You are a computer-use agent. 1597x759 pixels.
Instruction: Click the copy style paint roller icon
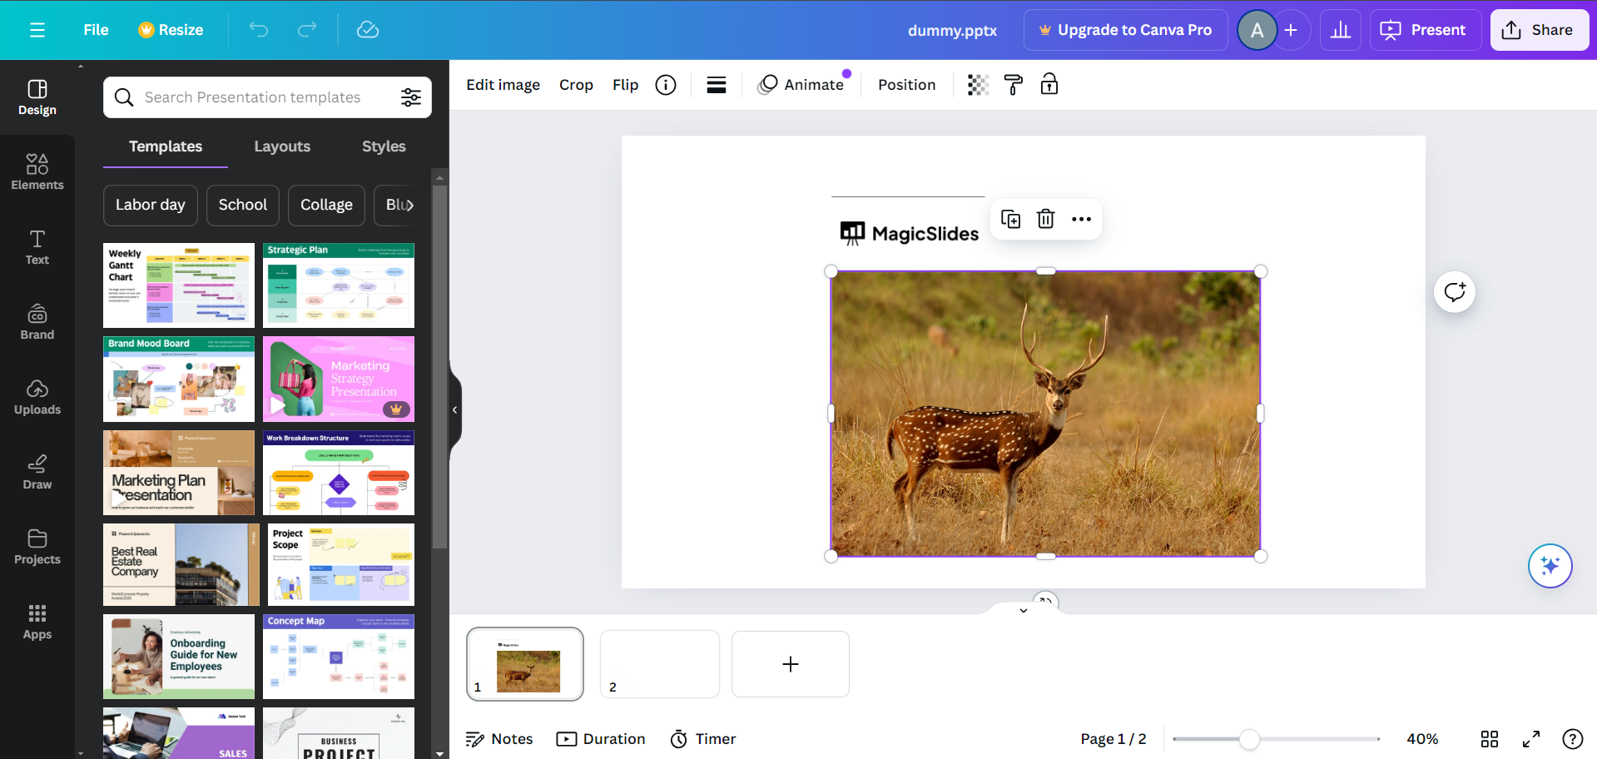[x=1013, y=85]
